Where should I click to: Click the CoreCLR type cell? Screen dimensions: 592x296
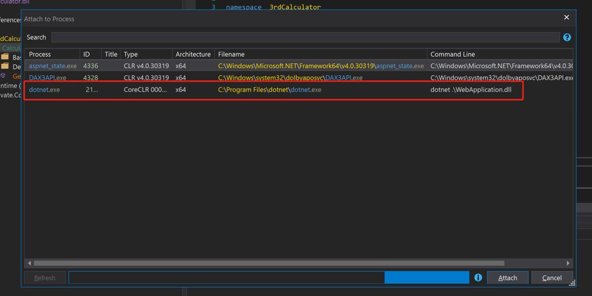tap(145, 90)
